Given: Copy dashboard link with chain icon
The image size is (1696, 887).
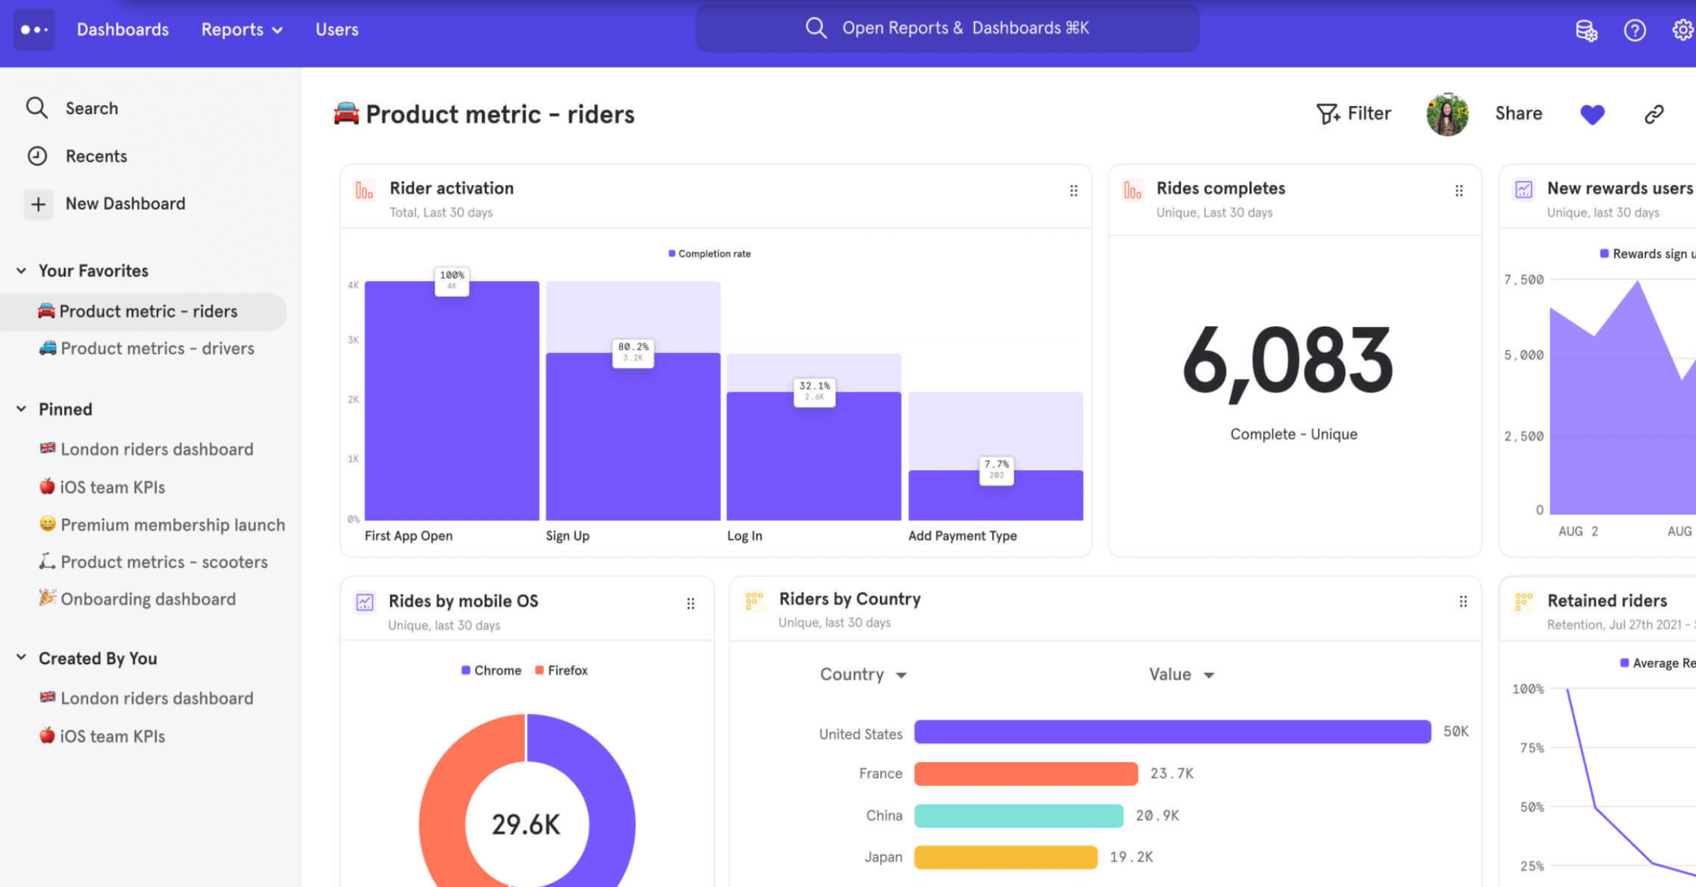Looking at the screenshot, I should tap(1654, 114).
